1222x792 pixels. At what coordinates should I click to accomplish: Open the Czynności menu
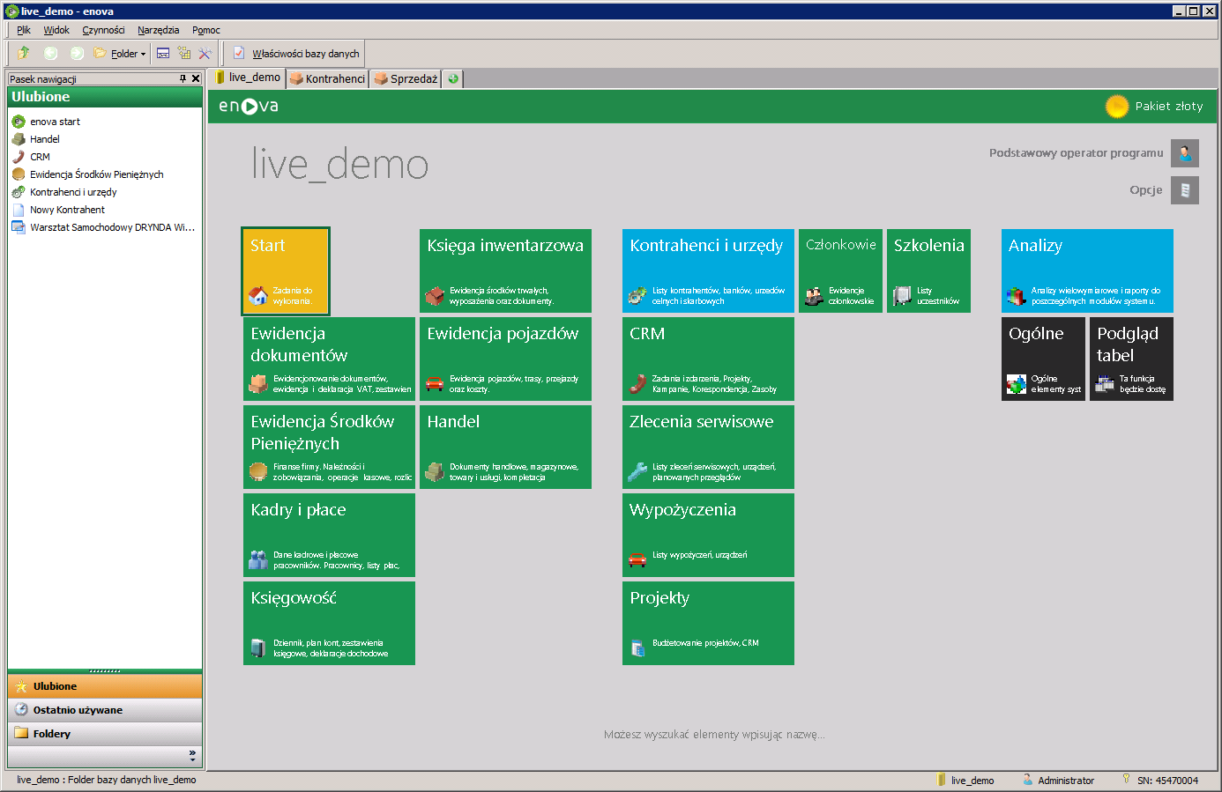103,30
